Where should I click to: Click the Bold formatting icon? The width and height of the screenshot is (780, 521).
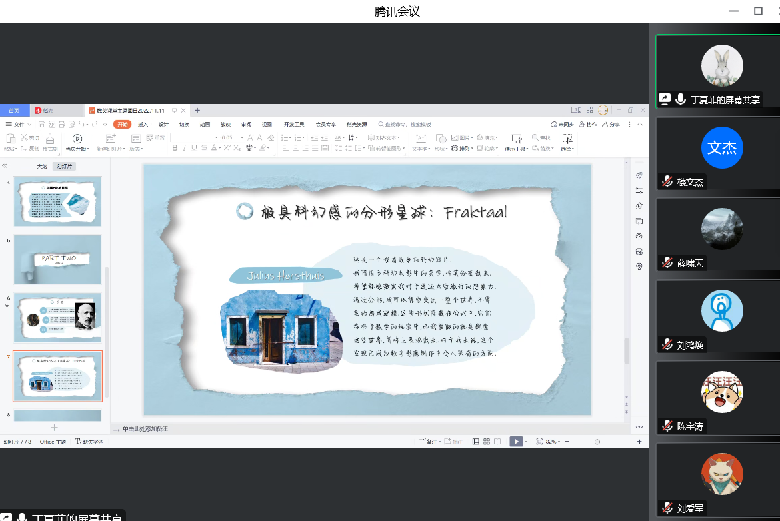(x=175, y=148)
